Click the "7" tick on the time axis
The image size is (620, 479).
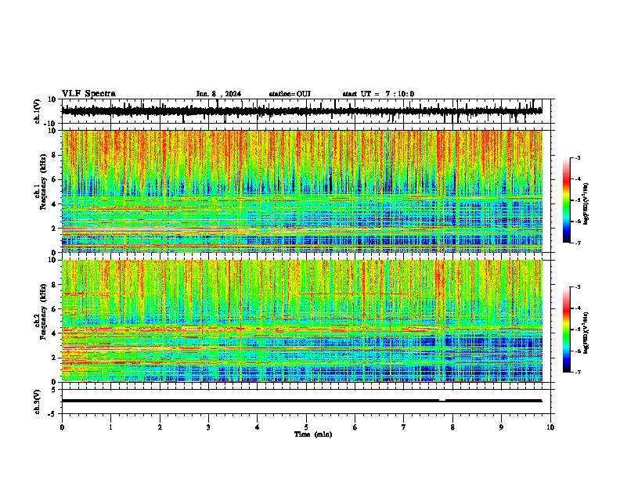404,427
